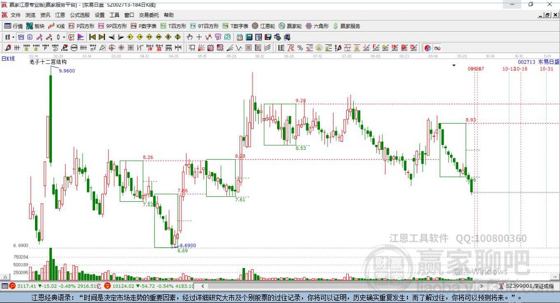Jump to first bar icon
Viewport: 560px width, 303px height.
(92, 37)
